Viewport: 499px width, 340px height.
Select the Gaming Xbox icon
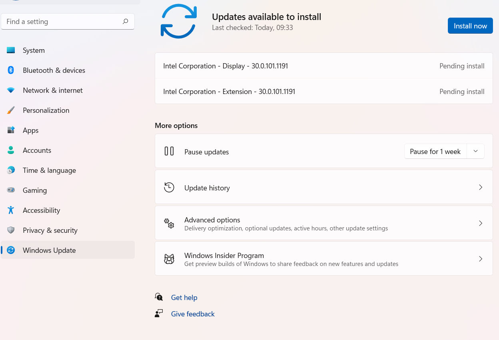[x=11, y=190]
